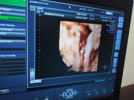Viewport: 134px width, 100px height.
Task: Open the Review tab highlighted green
Action: coord(13,18)
